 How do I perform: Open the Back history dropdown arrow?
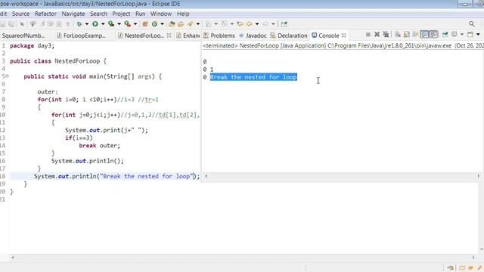click(257, 24)
